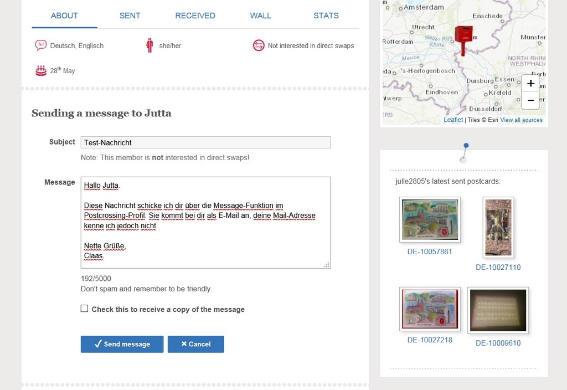Open the Received tab
The height and width of the screenshot is (390, 567).
(195, 16)
